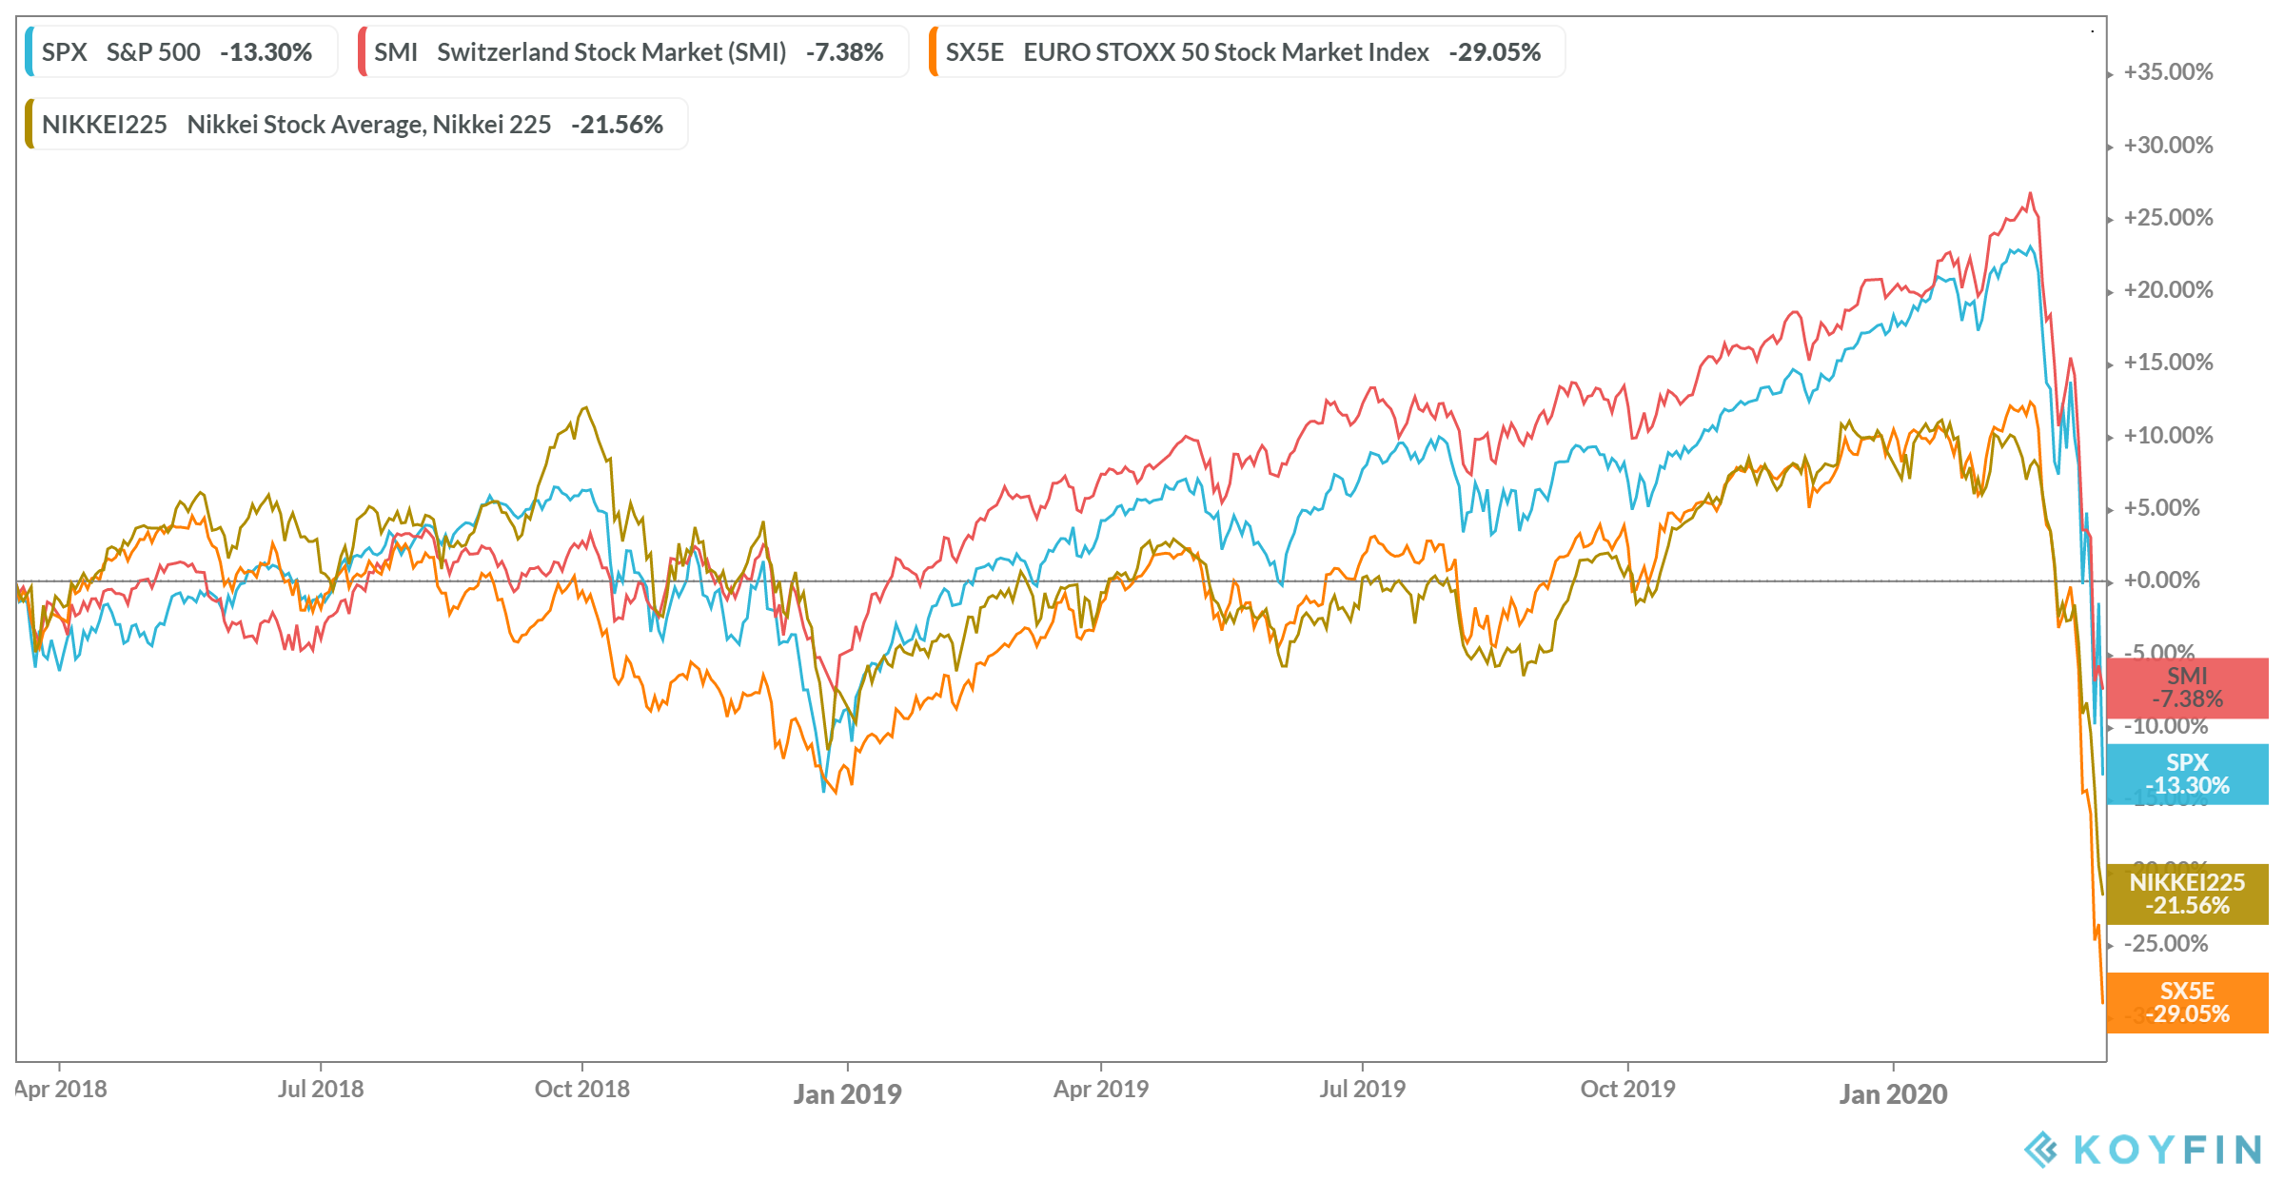Viewport: 2284px width, 1180px height.
Task: Click the Jul 2019 axis label
Action: [1363, 1089]
